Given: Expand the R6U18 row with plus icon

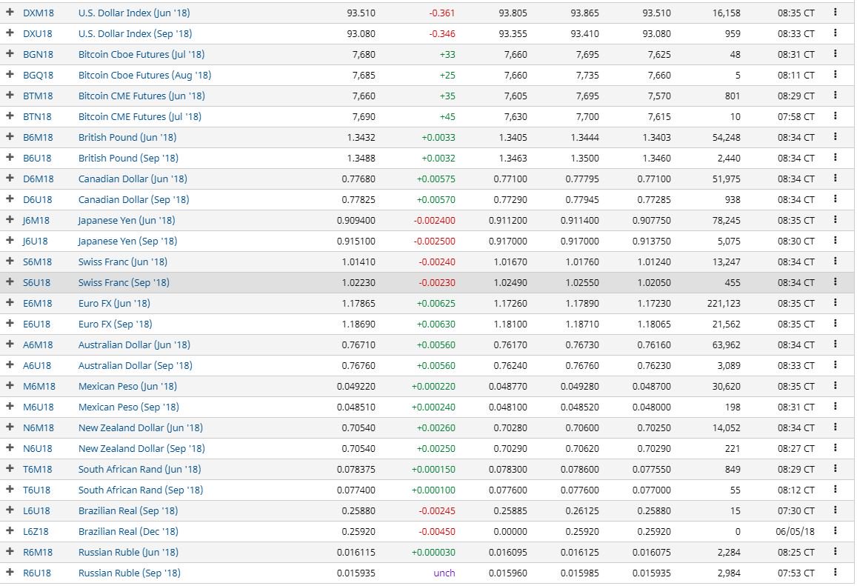Looking at the screenshot, I should [10, 573].
